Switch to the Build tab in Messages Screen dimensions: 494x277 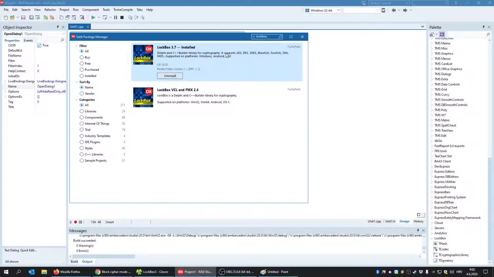pos(74,262)
